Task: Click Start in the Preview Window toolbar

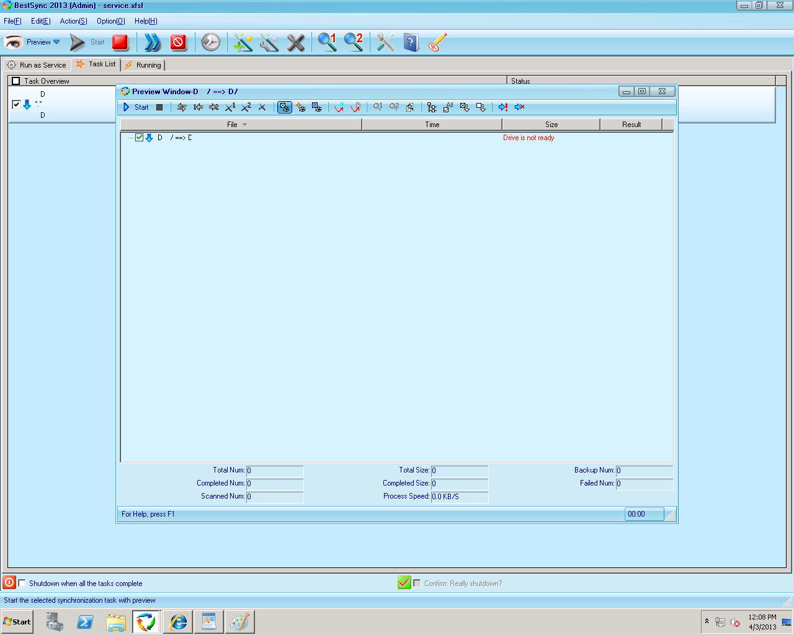Action: 136,107
